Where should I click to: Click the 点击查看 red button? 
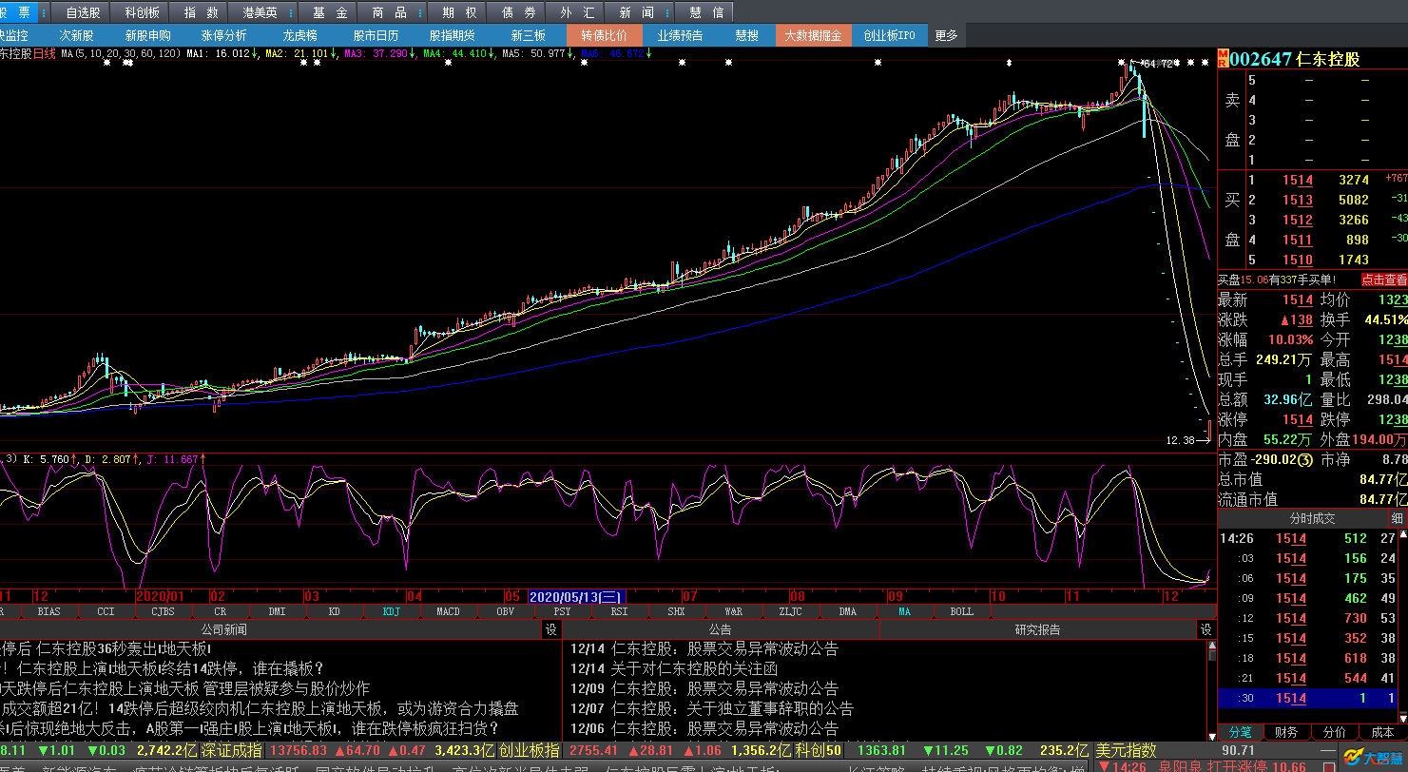(1383, 280)
